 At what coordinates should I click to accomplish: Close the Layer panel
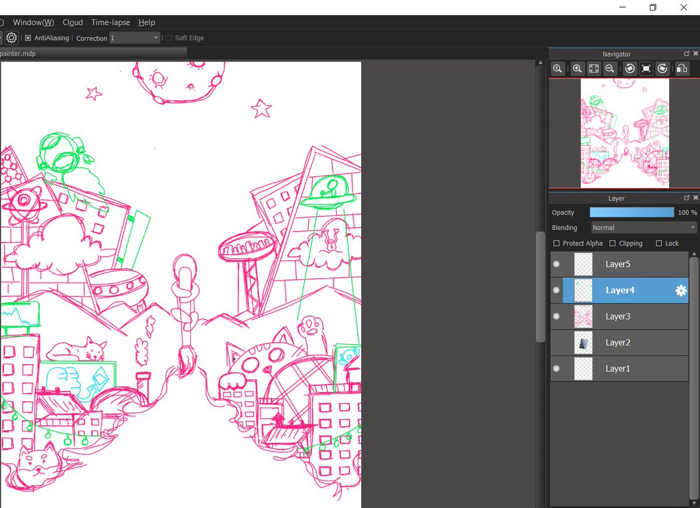[695, 198]
